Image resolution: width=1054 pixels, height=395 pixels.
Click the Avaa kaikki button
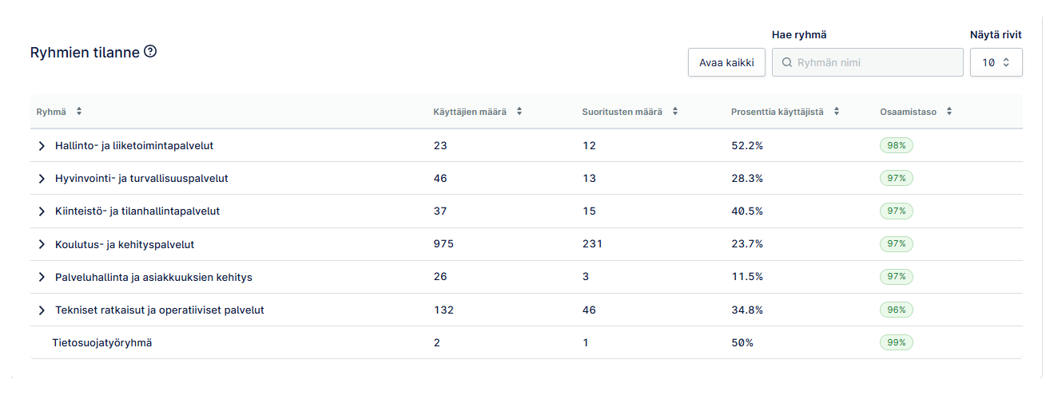[726, 62]
